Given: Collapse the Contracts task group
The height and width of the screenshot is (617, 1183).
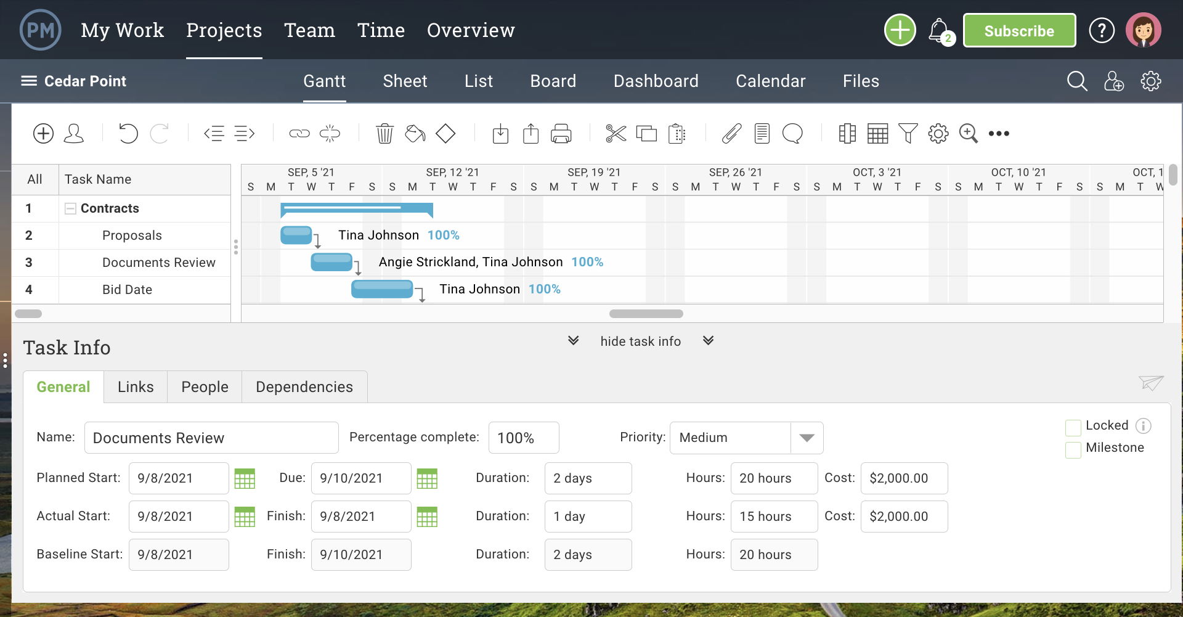Looking at the screenshot, I should click(70, 209).
